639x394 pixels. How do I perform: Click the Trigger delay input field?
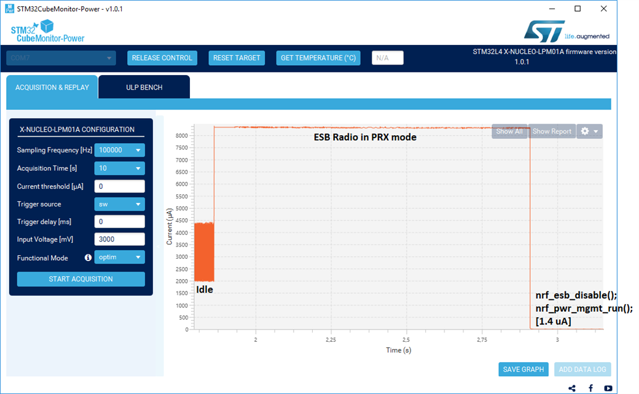(119, 221)
